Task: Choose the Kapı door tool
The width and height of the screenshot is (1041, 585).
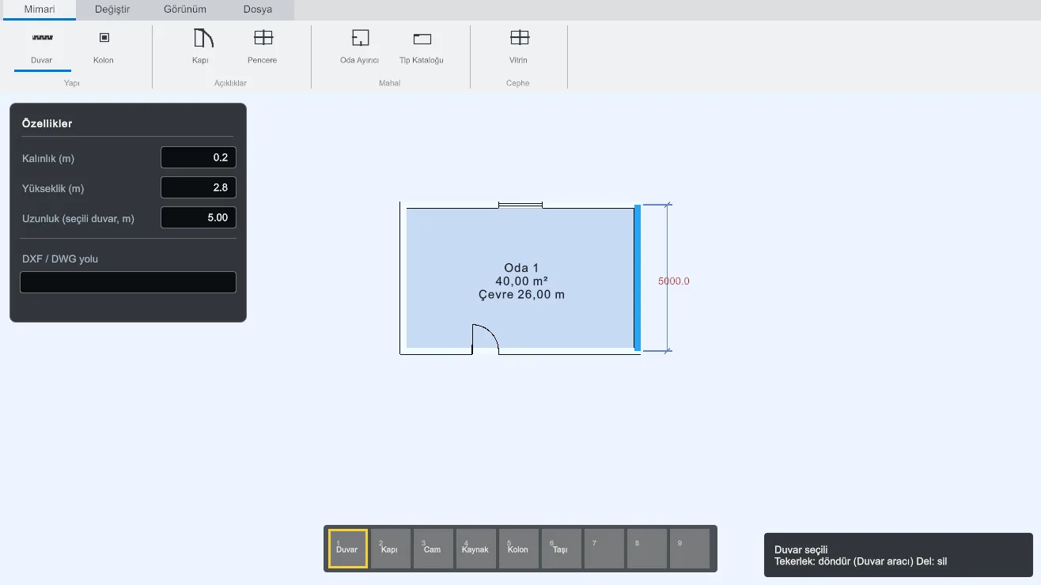Action: tap(200, 47)
